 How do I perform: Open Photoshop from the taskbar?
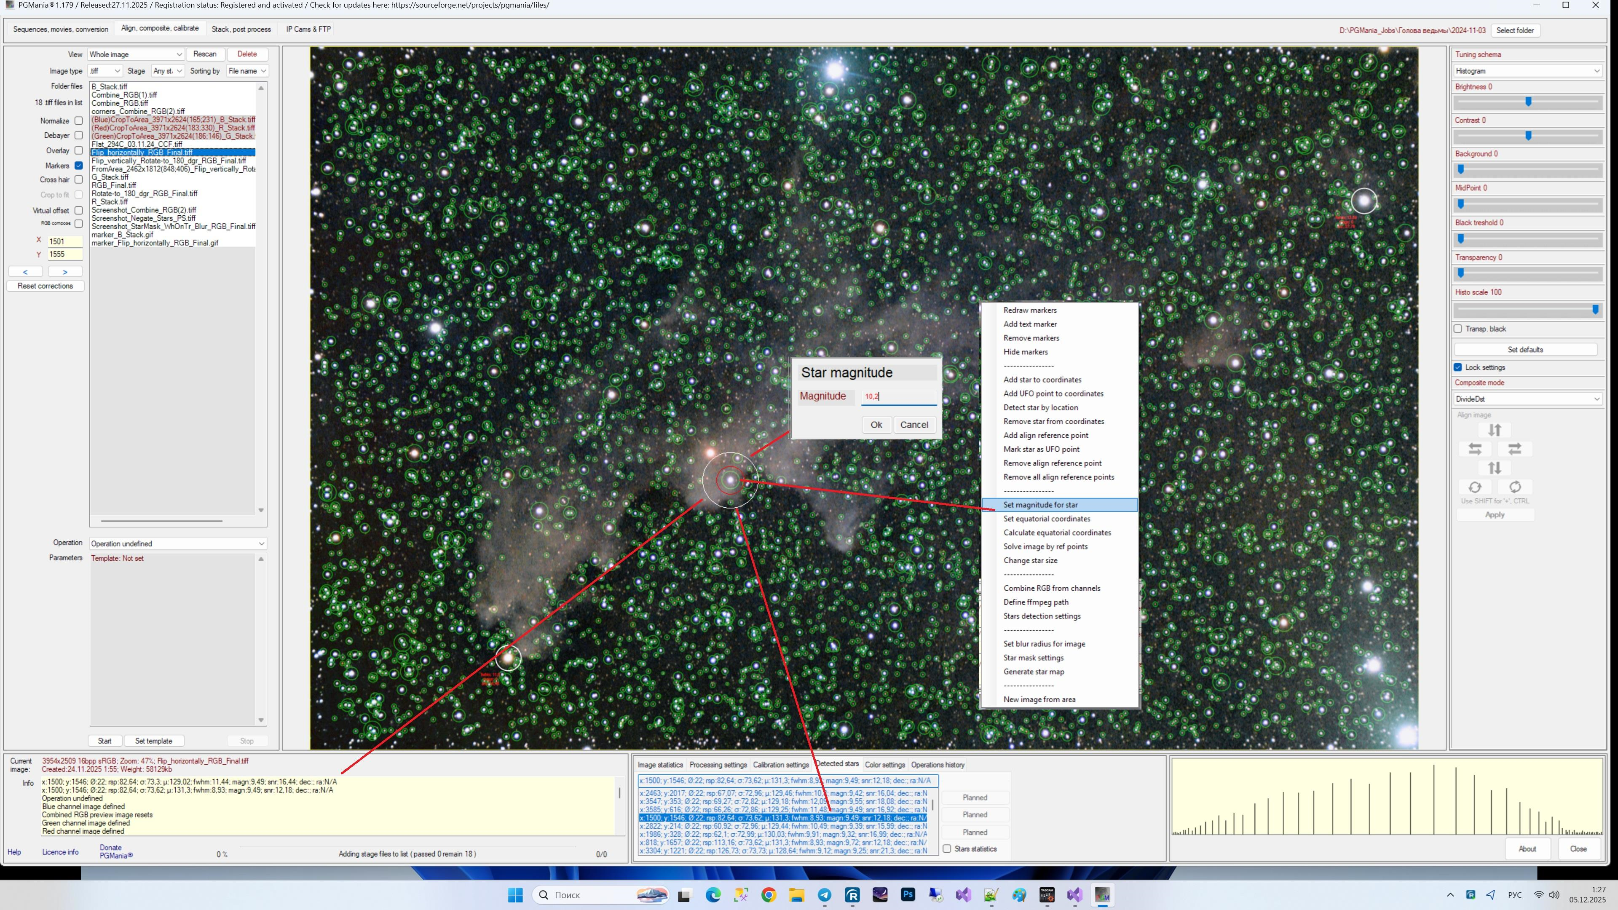908,895
